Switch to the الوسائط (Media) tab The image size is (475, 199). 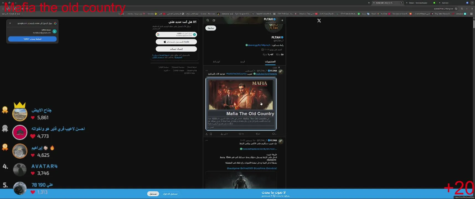[x=216, y=62]
